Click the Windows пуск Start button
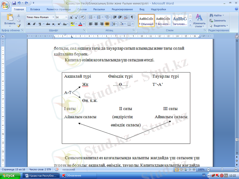The image size is (239, 179). coord(10,176)
